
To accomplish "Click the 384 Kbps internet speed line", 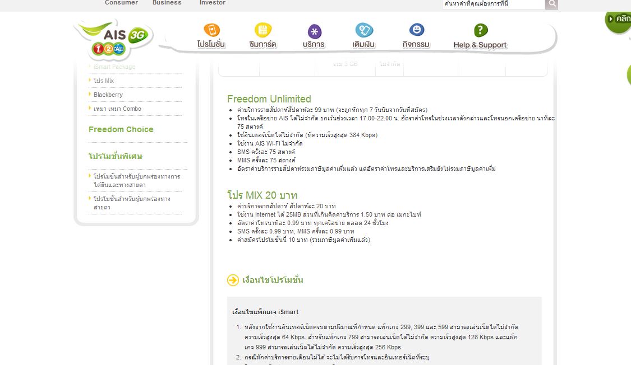I will point(307,135).
